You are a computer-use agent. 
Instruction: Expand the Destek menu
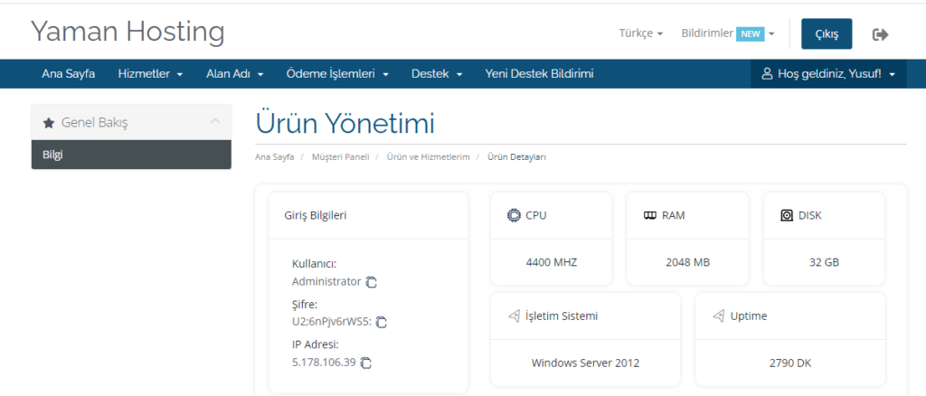[x=437, y=74]
